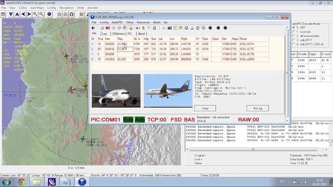Click the green Adb status indicator
This screenshot has width=333, height=187.
click(140, 119)
